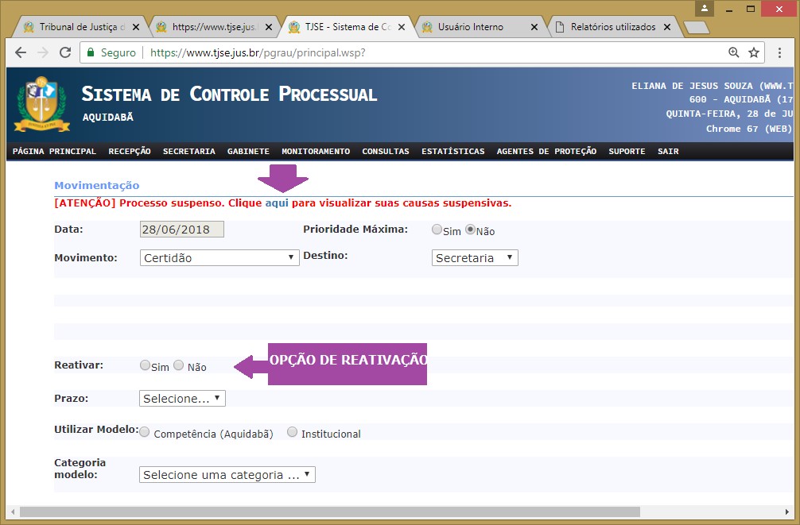Click Sair to log out
This screenshot has width=800, height=525.
[668, 151]
